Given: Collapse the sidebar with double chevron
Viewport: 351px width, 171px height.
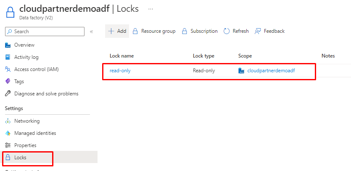Looking at the screenshot, I should 91,32.
